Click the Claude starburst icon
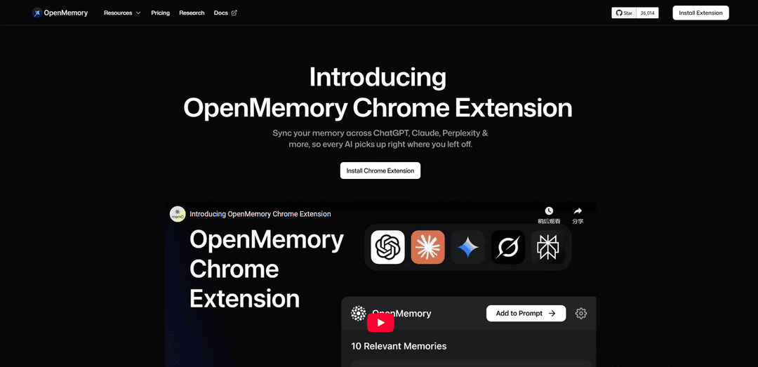This screenshot has height=367, width=758. pyautogui.click(x=428, y=247)
